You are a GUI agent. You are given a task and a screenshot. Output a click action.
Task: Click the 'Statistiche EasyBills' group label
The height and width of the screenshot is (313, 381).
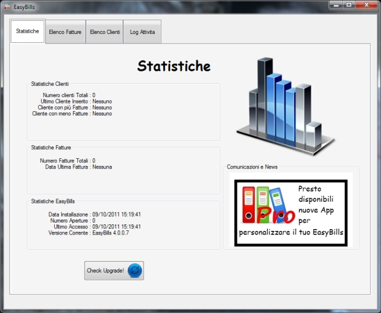[x=53, y=201]
